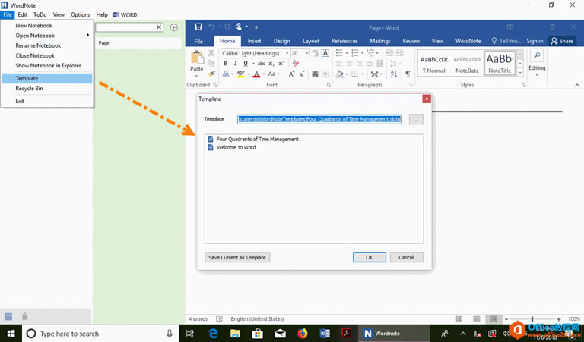Click the Clear All Formatting eraser icon
The image size is (584, 342).
[296, 64]
